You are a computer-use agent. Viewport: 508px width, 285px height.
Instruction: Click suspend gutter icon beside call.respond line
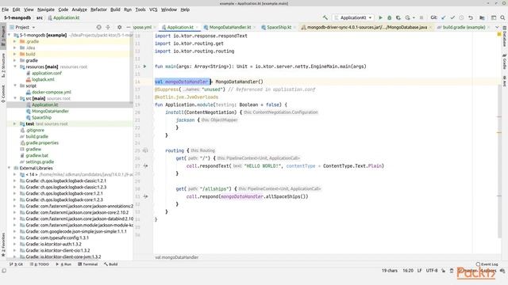[x=145, y=196]
